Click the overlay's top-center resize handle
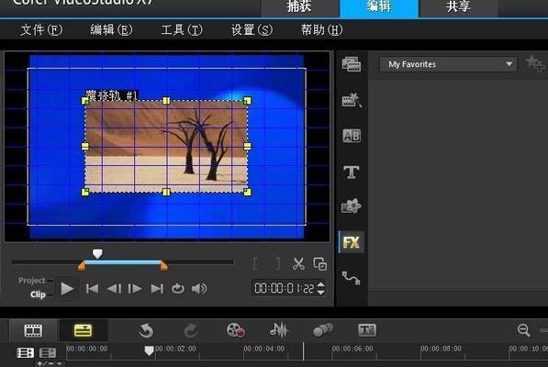Viewport: 548px width, 367px height. point(166,101)
